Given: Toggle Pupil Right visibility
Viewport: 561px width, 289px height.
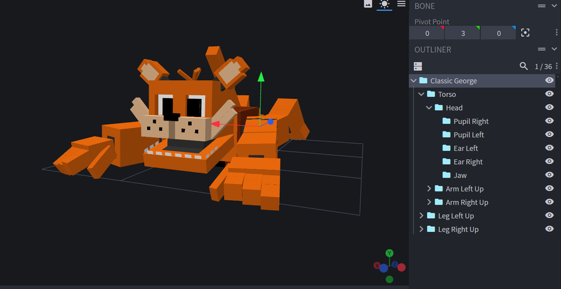Looking at the screenshot, I should coord(549,121).
